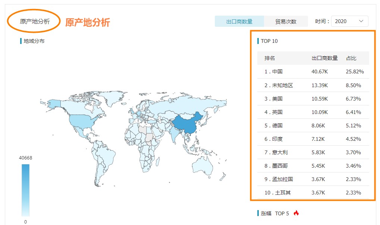Click the 排名 column header
This screenshot has width=380, height=225.
click(x=270, y=58)
